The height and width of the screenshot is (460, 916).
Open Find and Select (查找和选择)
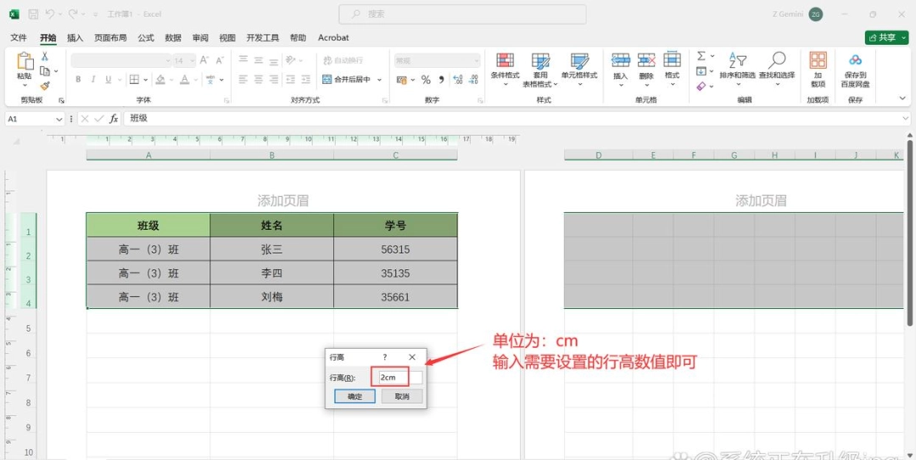coord(777,69)
